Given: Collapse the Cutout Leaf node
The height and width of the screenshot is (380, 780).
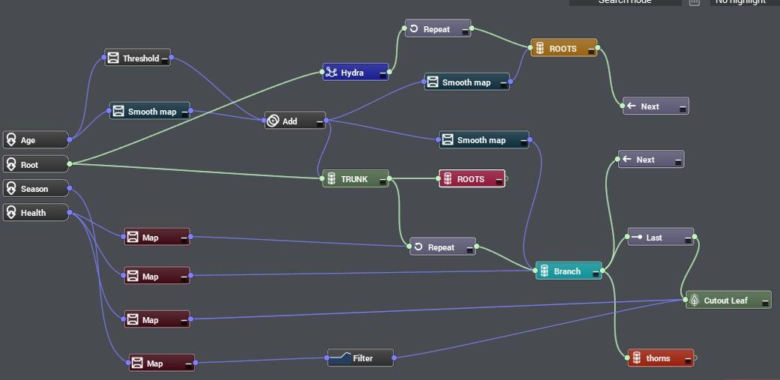Looking at the screenshot, I should tap(765, 303).
